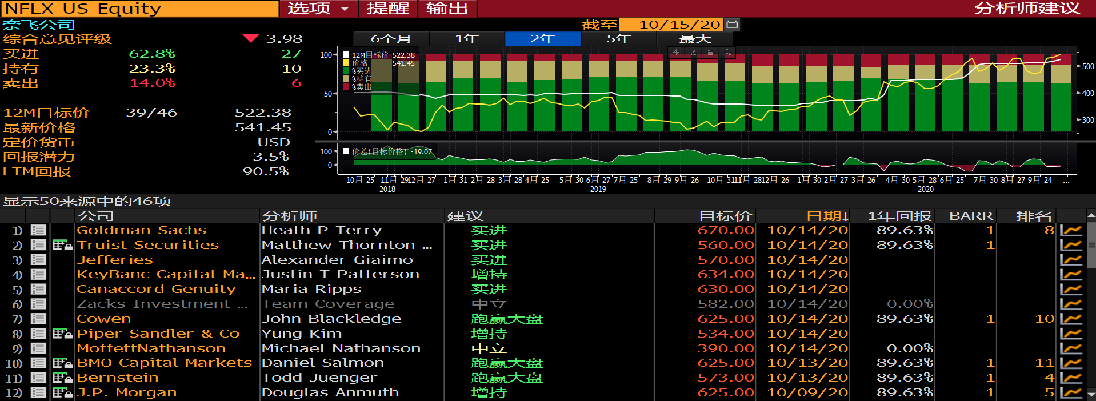Image resolution: width=1096 pixels, height=401 pixels.
Task: Open Jefferies report document icon
Action: [x=39, y=260]
